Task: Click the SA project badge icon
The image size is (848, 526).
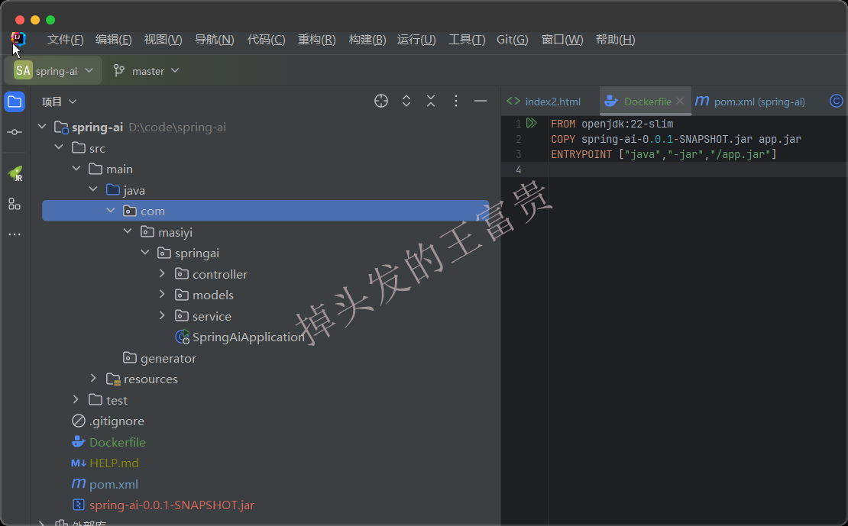Action: [x=23, y=70]
